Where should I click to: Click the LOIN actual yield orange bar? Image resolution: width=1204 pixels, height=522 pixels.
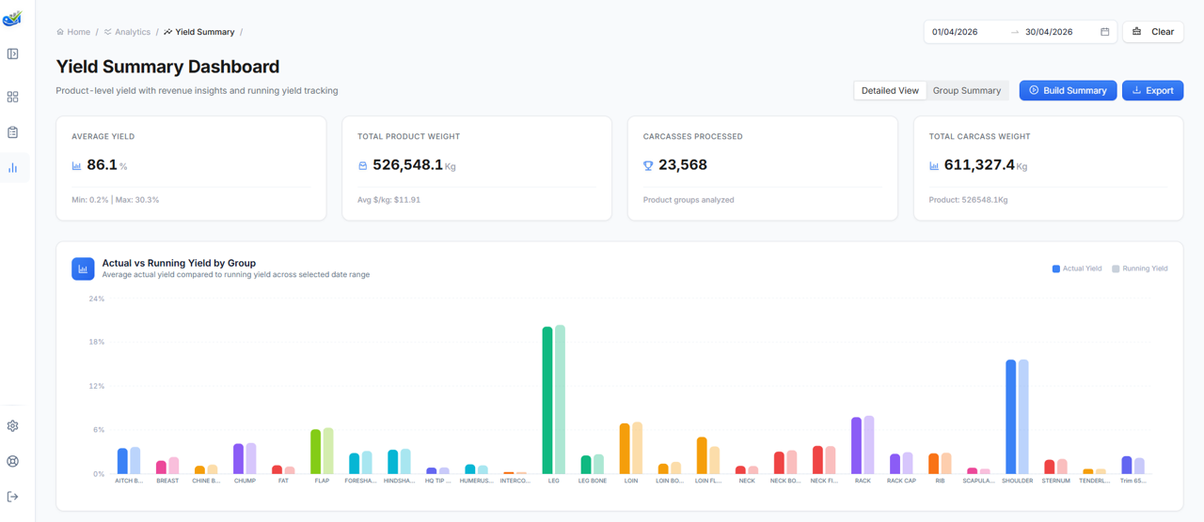point(625,449)
